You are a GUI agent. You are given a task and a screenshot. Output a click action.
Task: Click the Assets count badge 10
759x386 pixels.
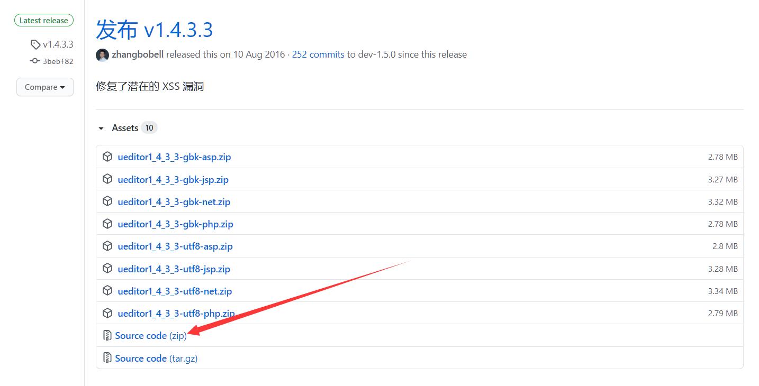(x=149, y=128)
